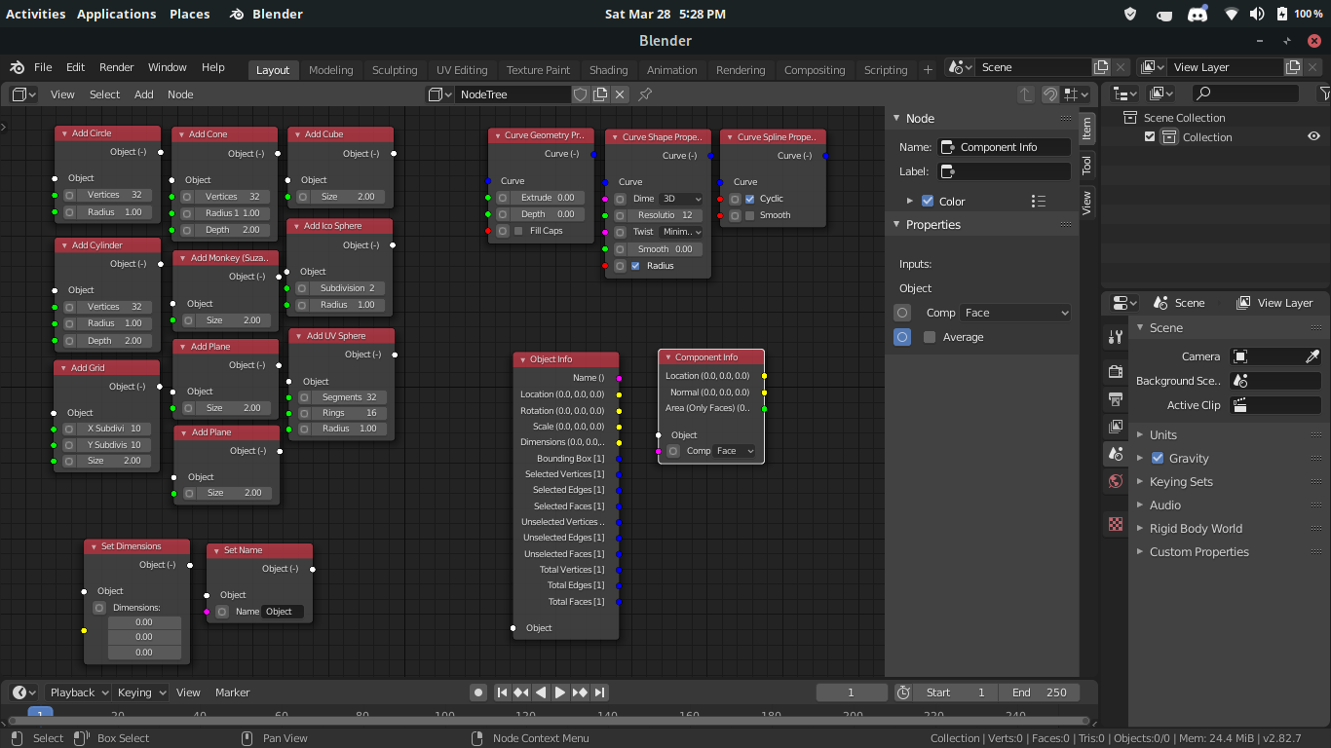Expand the Units panel
1331x748 pixels.
coord(1162,435)
